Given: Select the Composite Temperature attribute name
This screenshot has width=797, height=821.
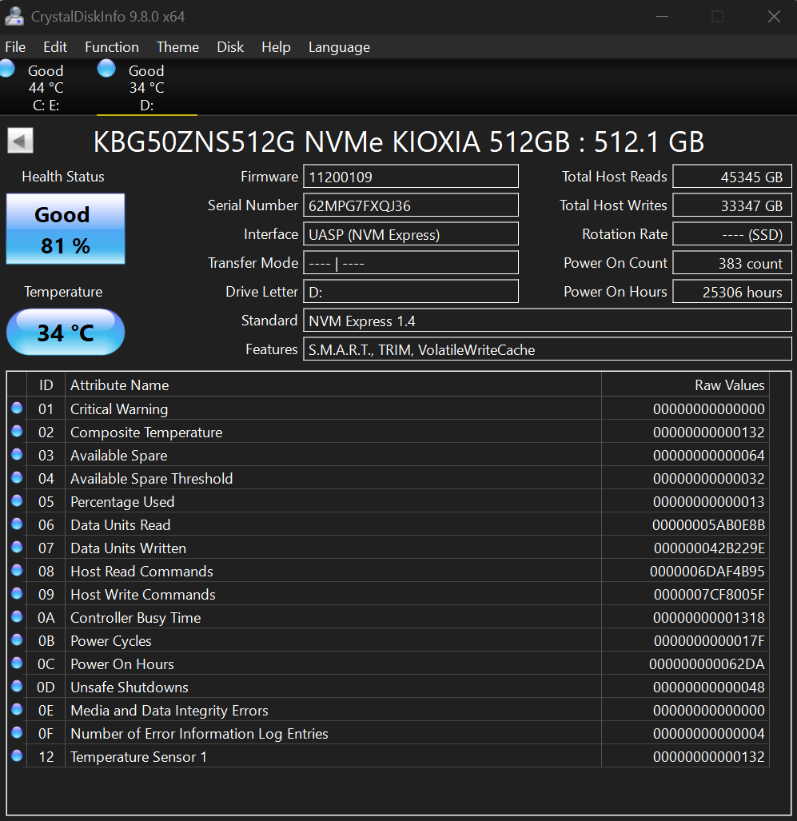Looking at the screenshot, I should (146, 432).
